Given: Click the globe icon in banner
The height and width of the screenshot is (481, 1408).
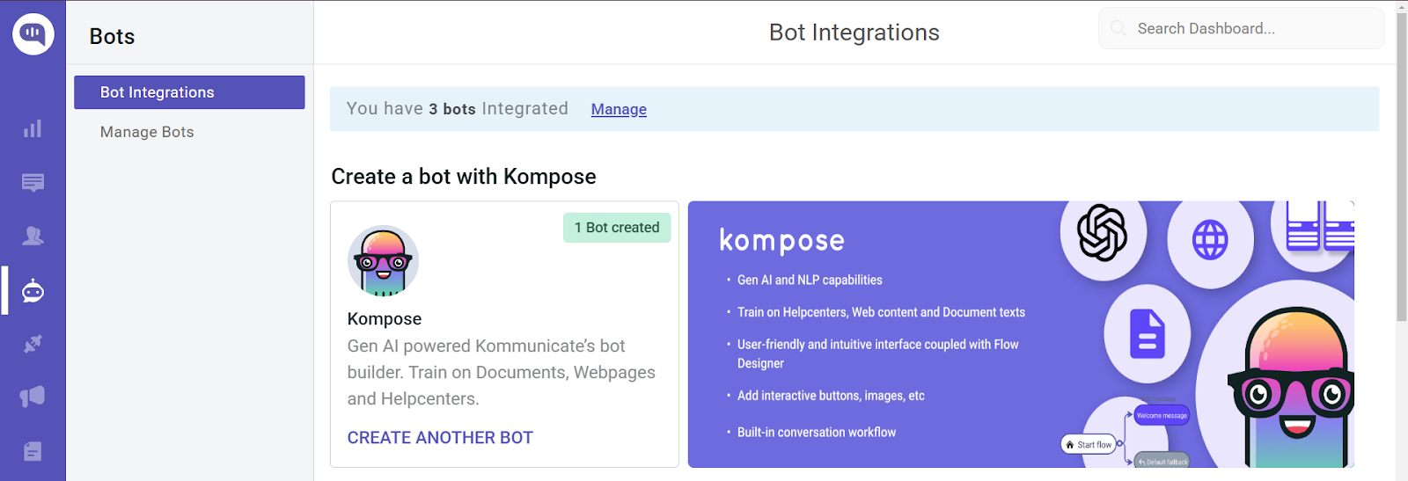Looking at the screenshot, I should [x=1210, y=240].
